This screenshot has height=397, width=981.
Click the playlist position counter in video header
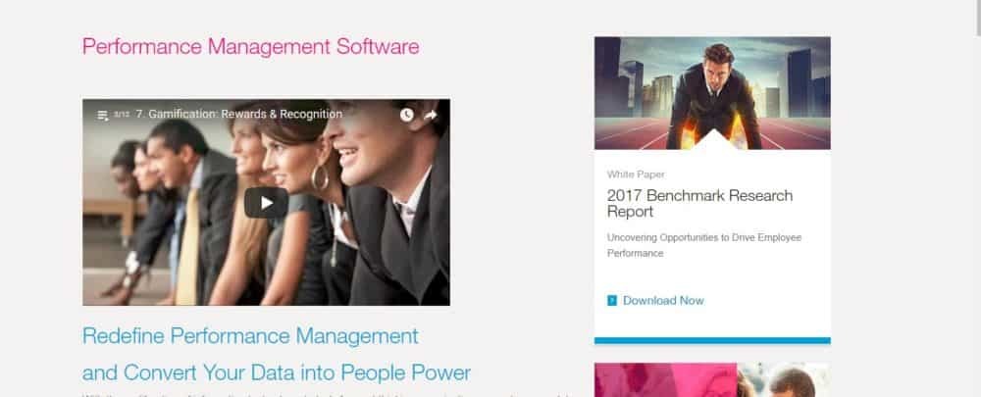coord(122,115)
